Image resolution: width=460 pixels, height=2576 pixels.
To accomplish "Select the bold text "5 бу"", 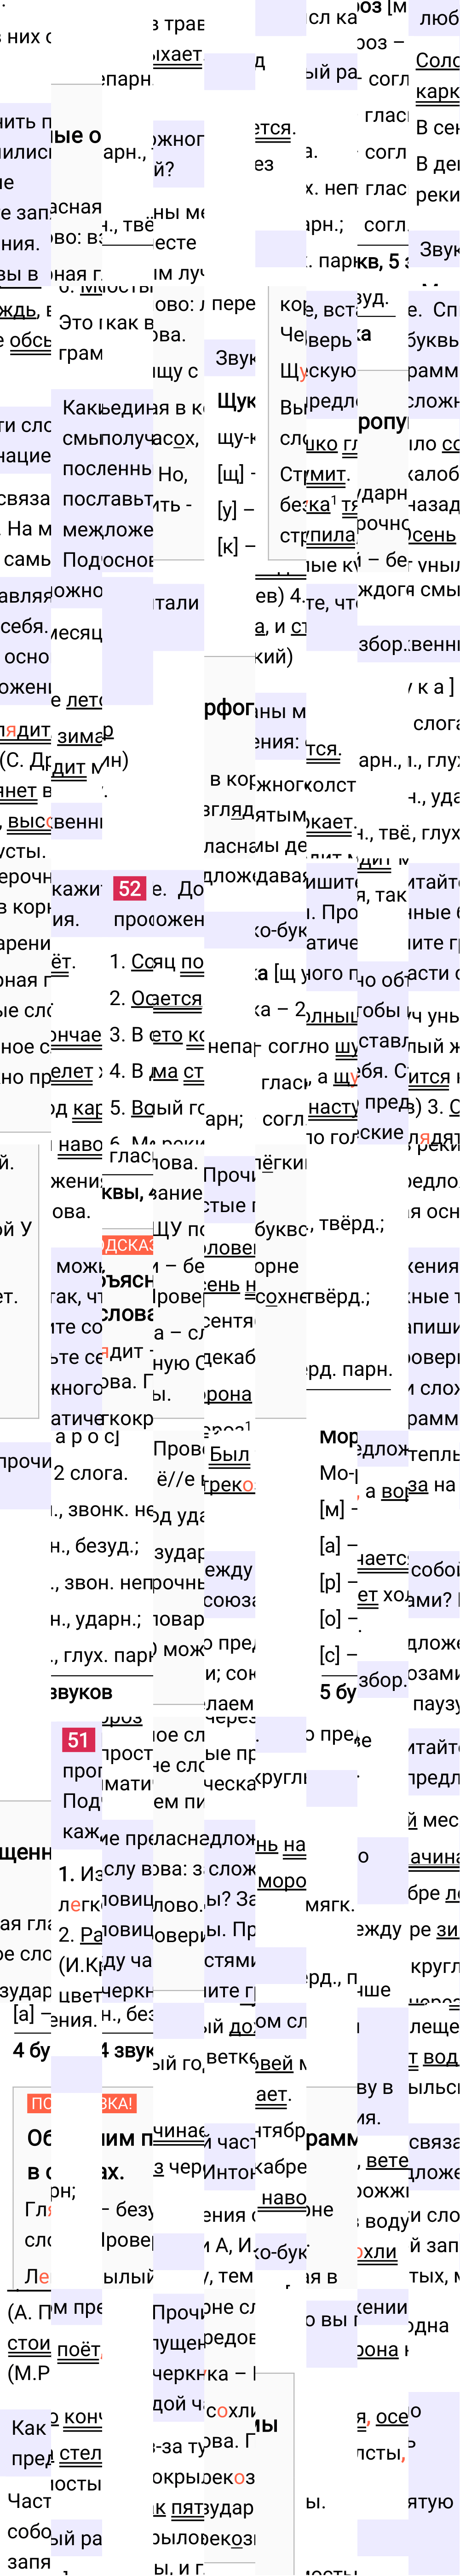I will [x=338, y=1691].
